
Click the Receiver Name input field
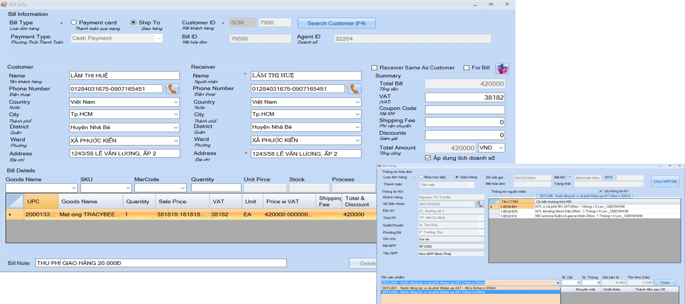[306, 76]
